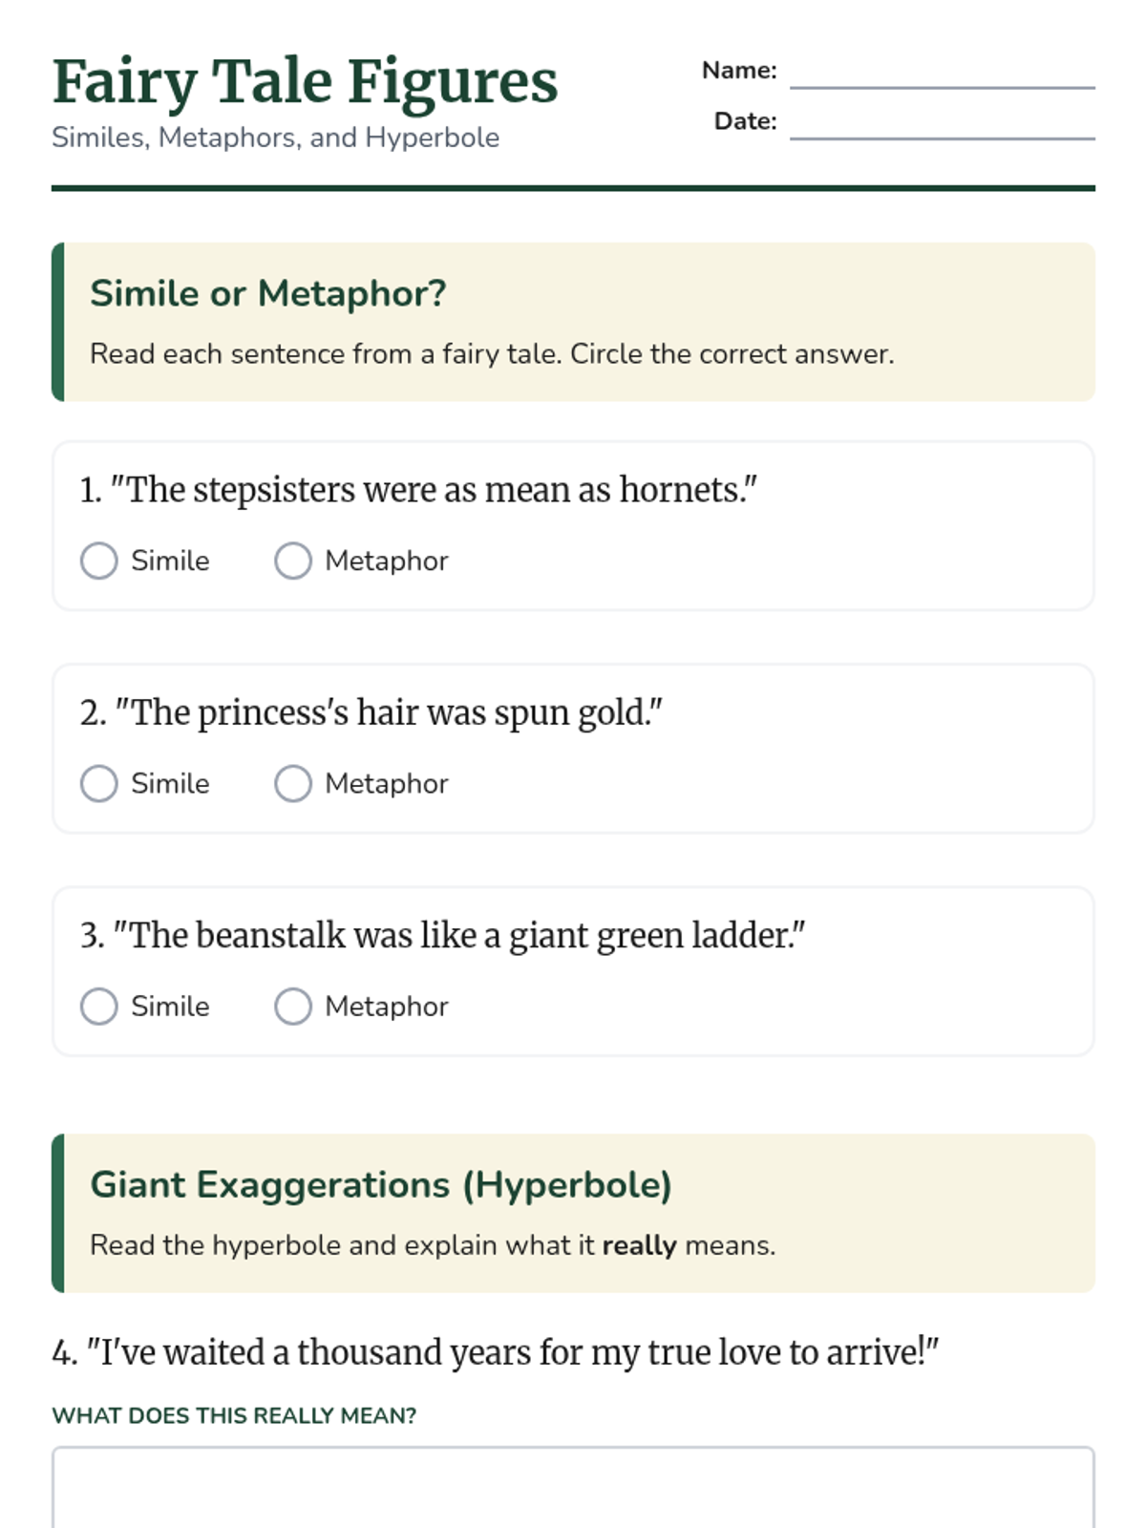Click the Fairy Tale Figures title
Viewport: 1146px width, 1528px height.
pos(305,82)
